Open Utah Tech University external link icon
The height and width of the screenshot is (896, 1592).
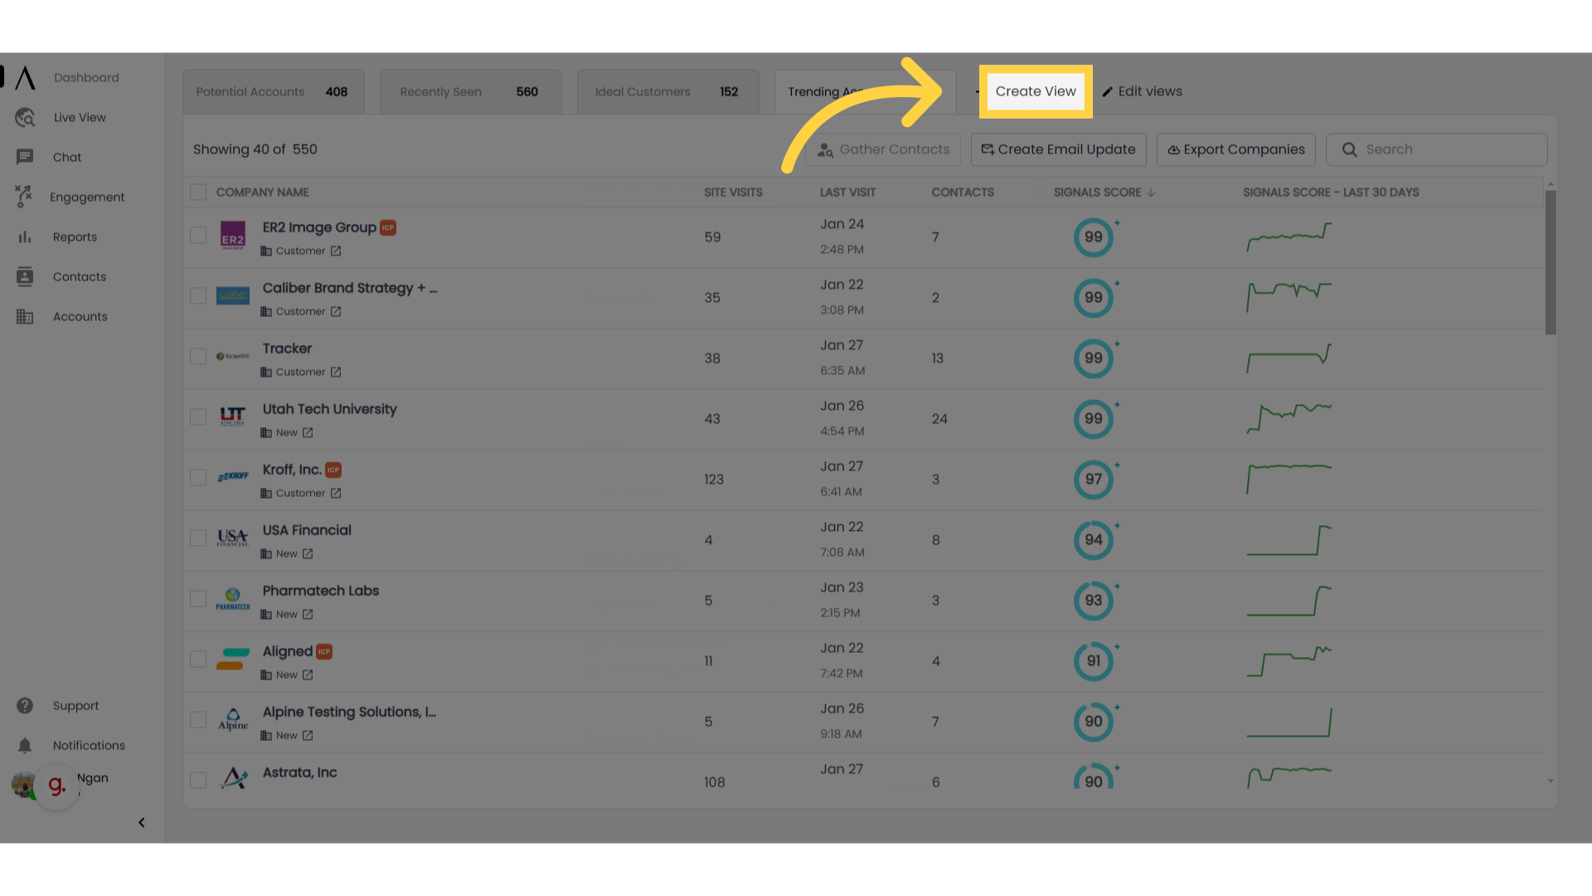pos(308,433)
